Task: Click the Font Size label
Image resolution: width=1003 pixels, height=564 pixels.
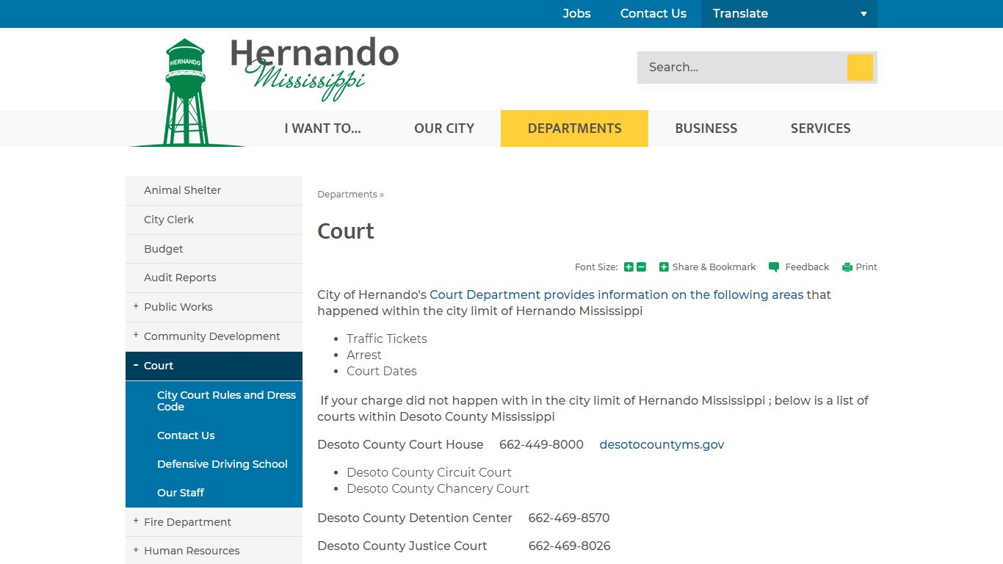Action: coord(596,267)
